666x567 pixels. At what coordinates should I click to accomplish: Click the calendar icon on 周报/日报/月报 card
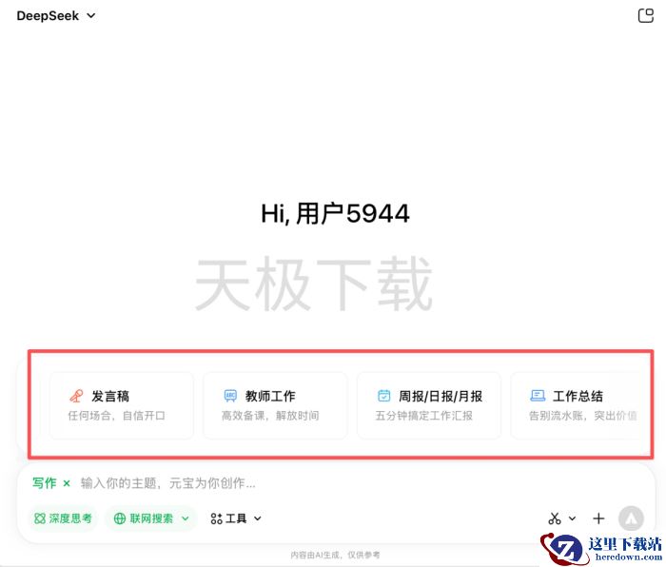click(x=384, y=396)
